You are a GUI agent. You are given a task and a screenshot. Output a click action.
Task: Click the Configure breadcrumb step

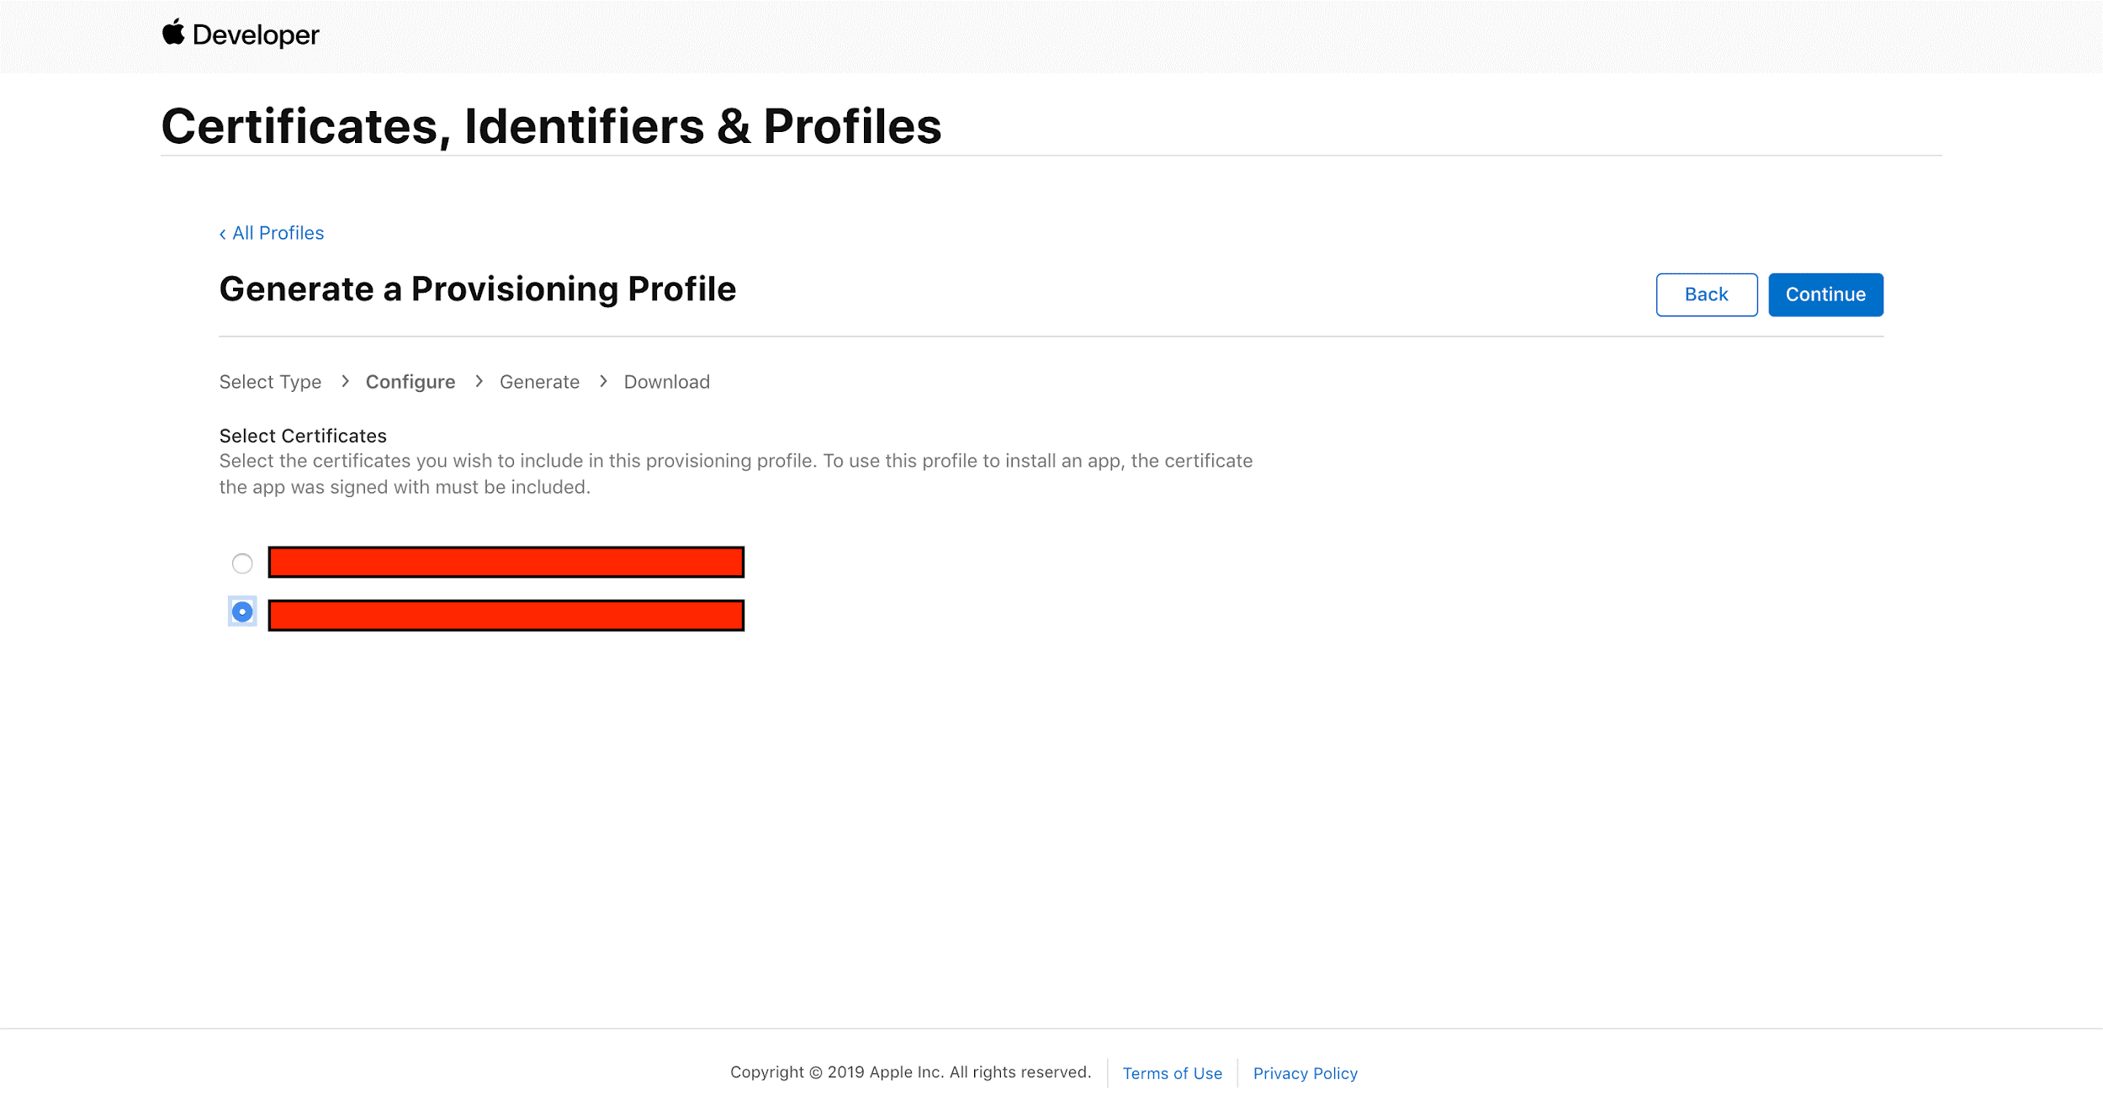pyautogui.click(x=411, y=381)
